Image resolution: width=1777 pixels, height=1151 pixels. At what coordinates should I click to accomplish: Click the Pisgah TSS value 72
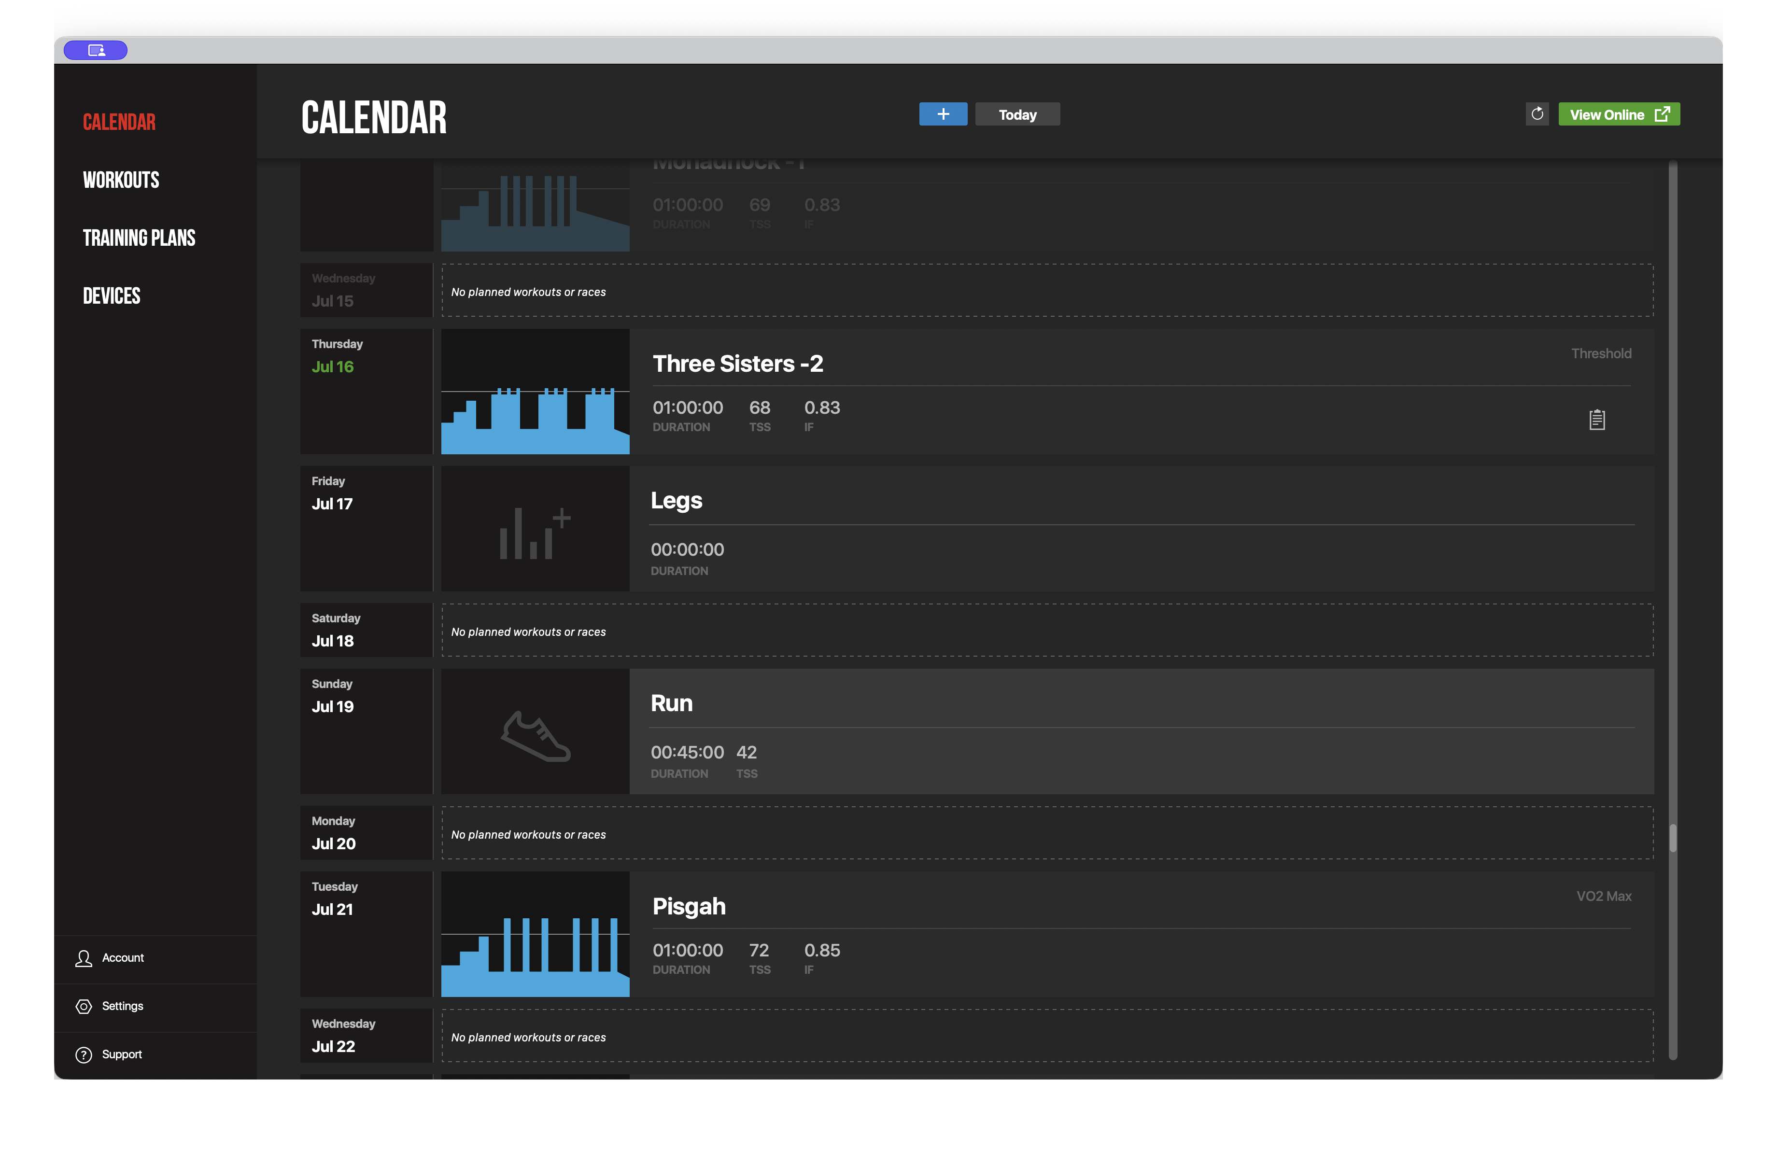[x=759, y=950]
